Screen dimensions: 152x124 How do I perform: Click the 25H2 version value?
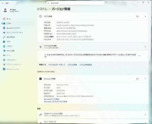(58, 88)
